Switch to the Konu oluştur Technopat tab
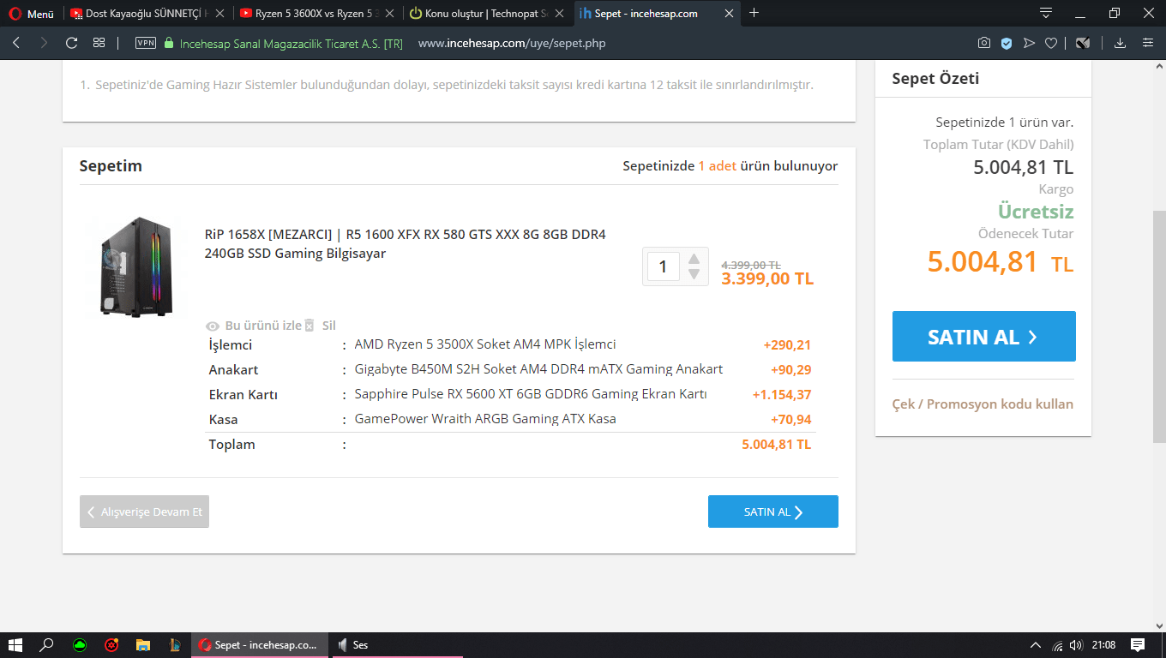Screen dimensions: 1166x658 click(487, 14)
